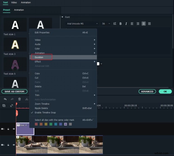
Task: Justify the text alignment
Action: tap(149, 23)
